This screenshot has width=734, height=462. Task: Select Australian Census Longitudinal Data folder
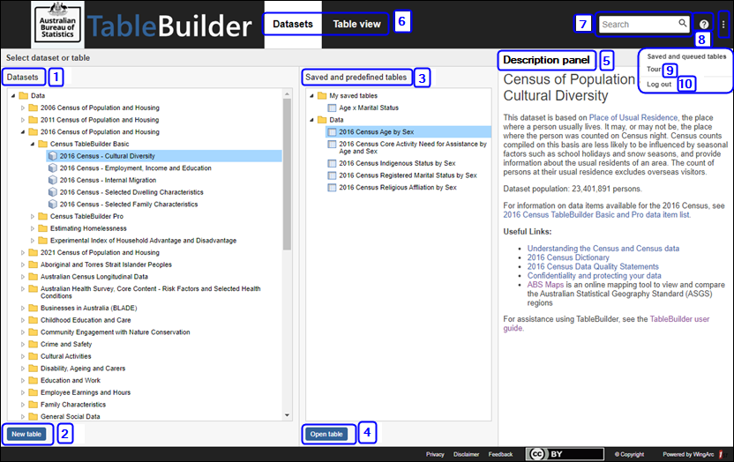[x=94, y=277]
